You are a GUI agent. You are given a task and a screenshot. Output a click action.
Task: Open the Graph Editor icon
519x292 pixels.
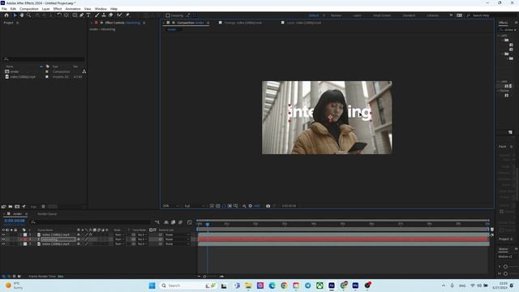pyautogui.click(x=189, y=222)
